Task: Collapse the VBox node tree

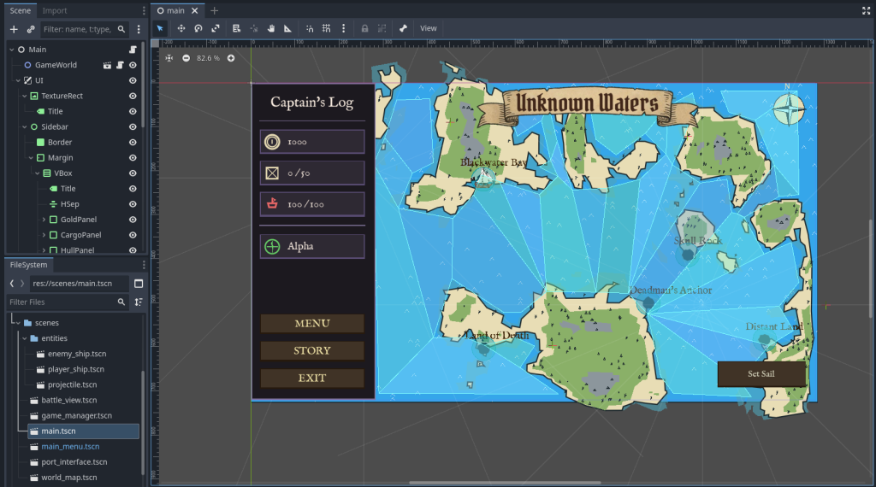Action: (x=36, y=173)
